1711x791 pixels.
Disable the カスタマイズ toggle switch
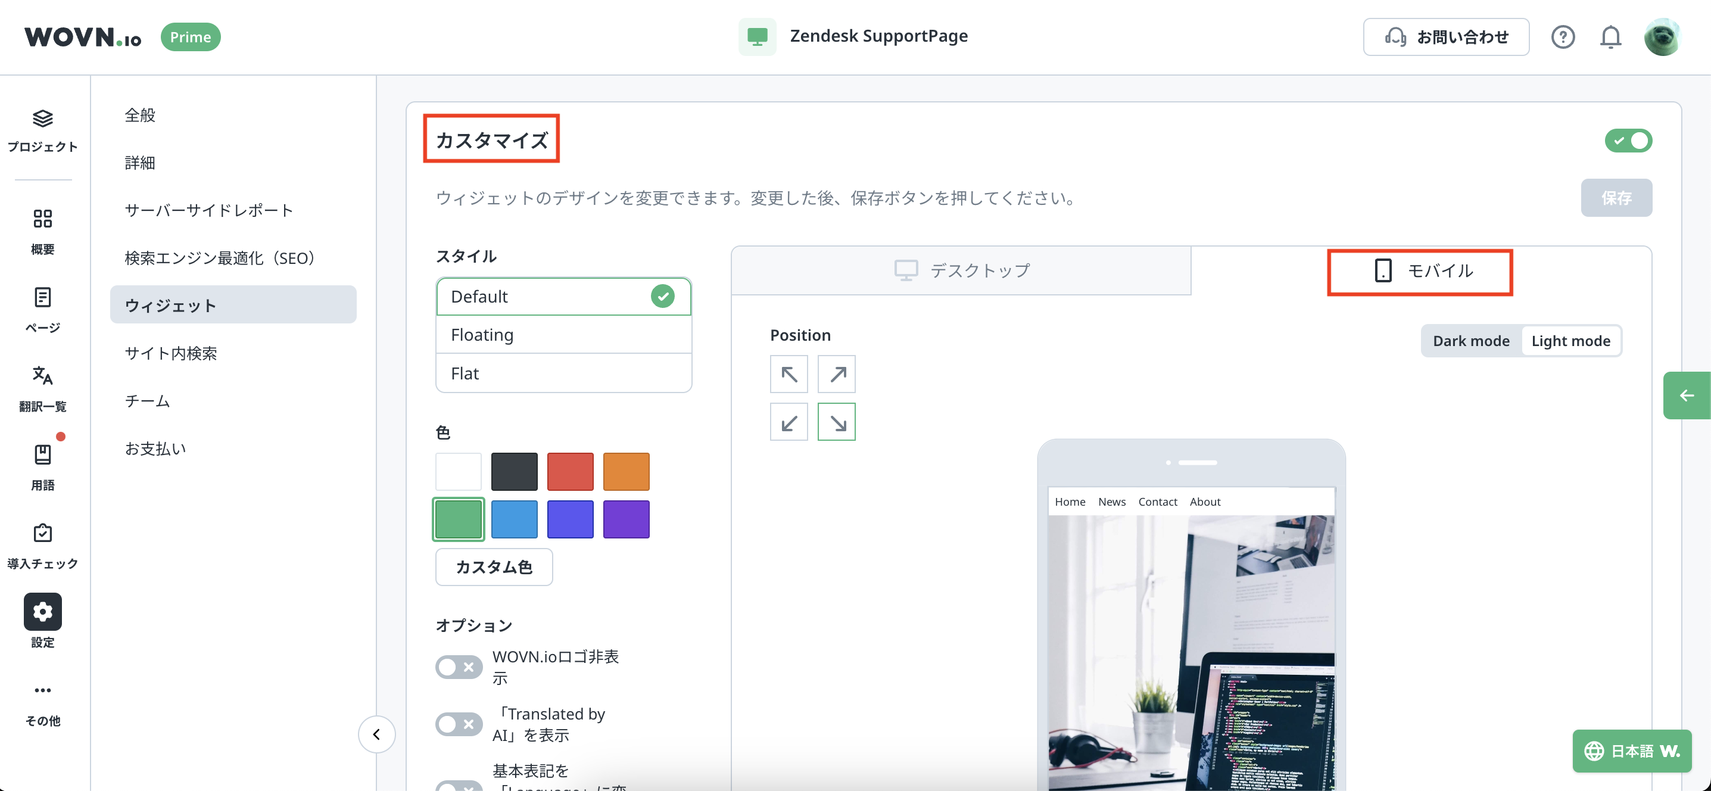pos(1628,141)
